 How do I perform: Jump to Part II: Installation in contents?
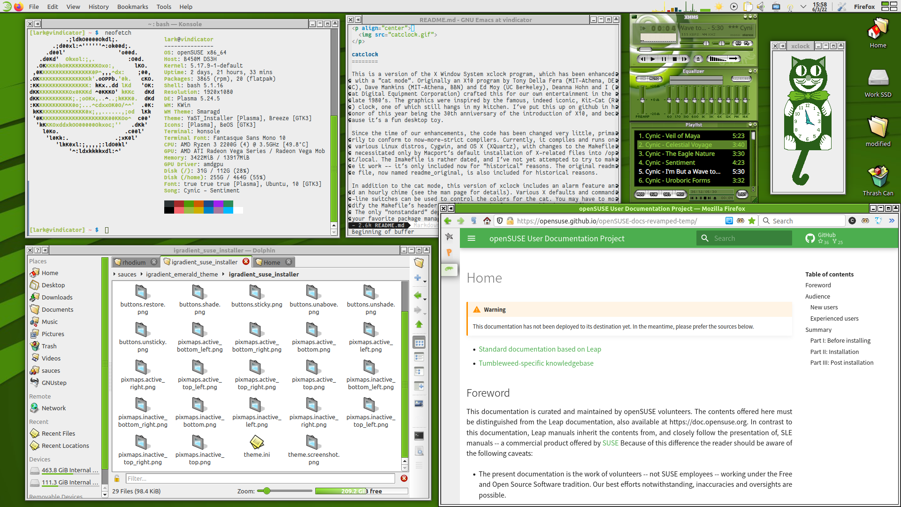(x=834, y=352)
